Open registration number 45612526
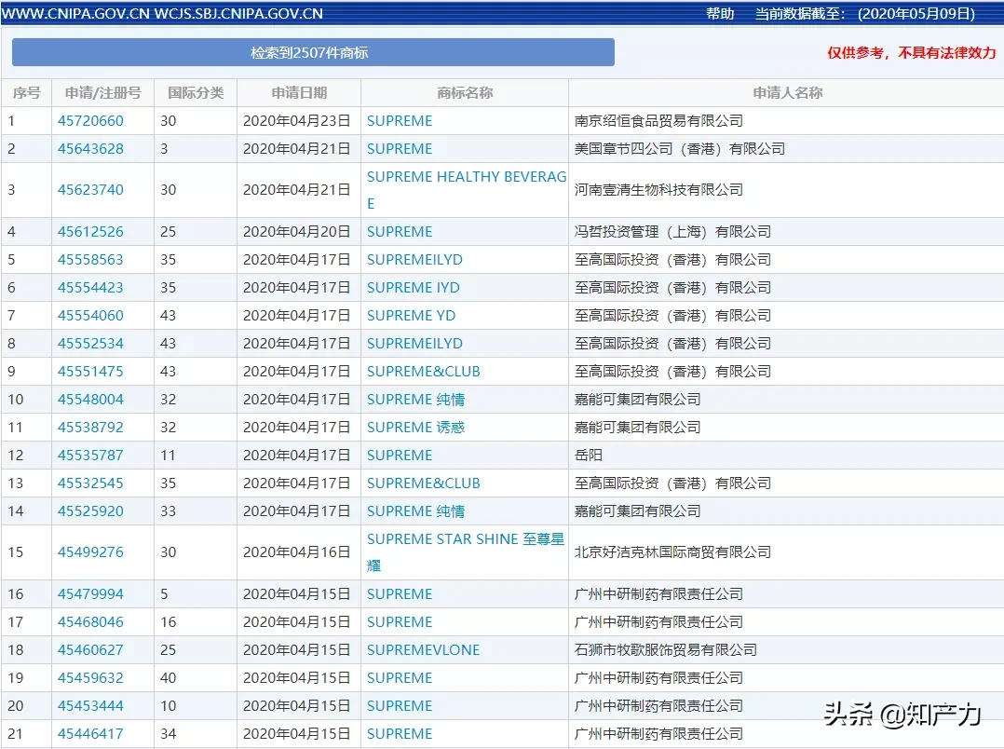 [90, 231]
